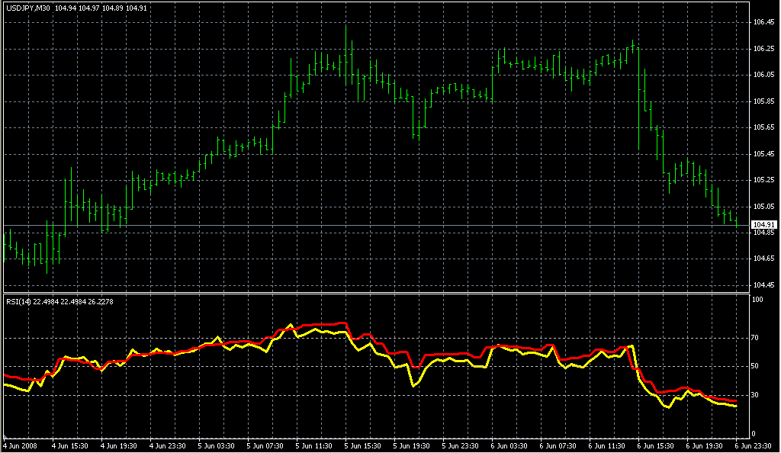Click the 105.85 price scale label
Viewport: 781px width, 453px height.
[764, 101]
